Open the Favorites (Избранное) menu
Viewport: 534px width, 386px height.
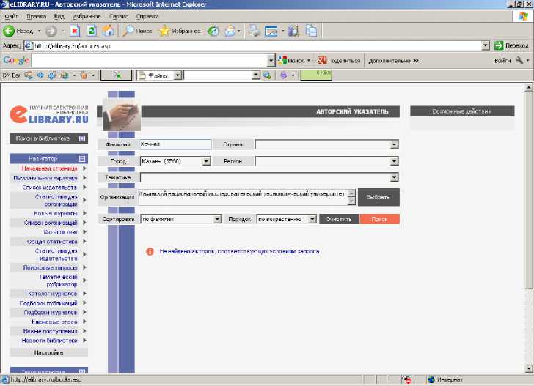[x=87, y=16]
